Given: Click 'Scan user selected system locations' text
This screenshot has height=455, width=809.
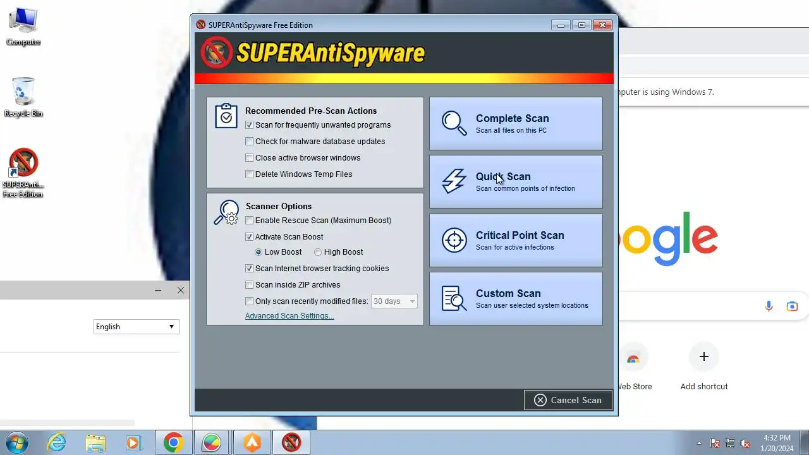Looking at the screenshot, I should coord(532,306).
